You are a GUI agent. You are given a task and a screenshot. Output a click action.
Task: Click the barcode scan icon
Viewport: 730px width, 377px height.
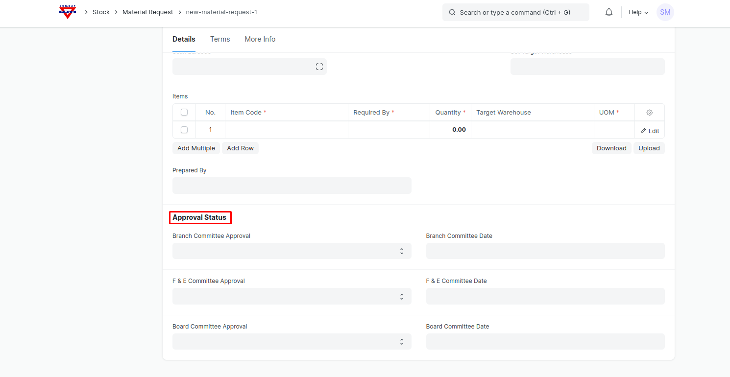coord(319,67)
